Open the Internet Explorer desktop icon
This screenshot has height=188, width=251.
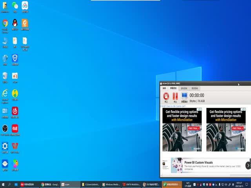click(x=5, y=93)
